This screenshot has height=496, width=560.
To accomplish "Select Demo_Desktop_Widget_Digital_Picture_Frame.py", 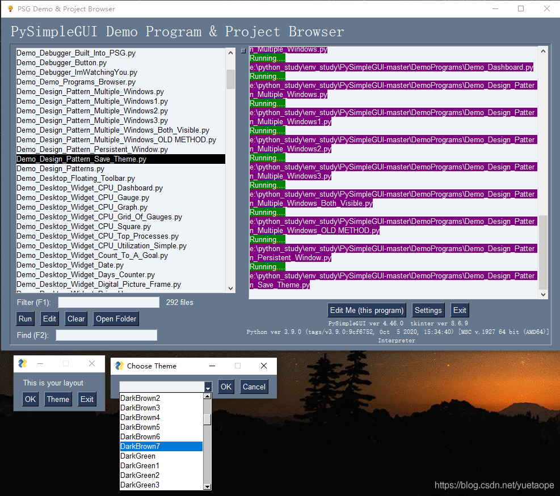I will 121,285.
